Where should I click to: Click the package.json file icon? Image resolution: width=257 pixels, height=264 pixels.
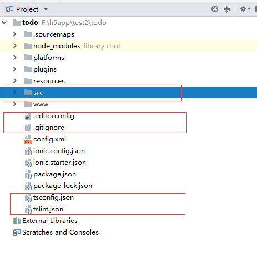point(28,174)
